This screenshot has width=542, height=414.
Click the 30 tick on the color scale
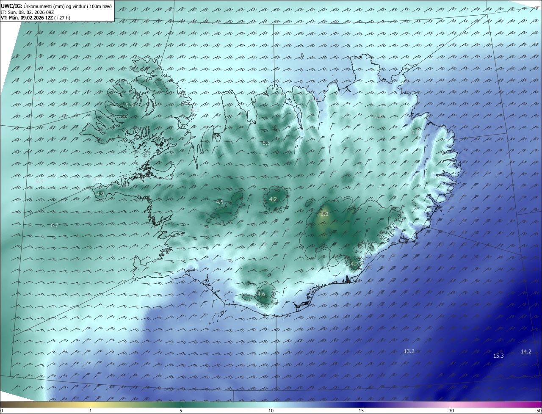[x=451, y=411]
